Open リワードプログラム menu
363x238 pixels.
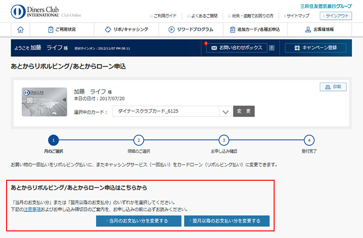coord(191,29)
